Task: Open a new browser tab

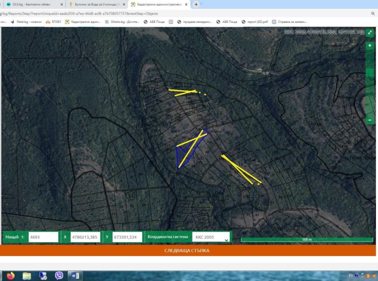Action: (x=196, y=4)
